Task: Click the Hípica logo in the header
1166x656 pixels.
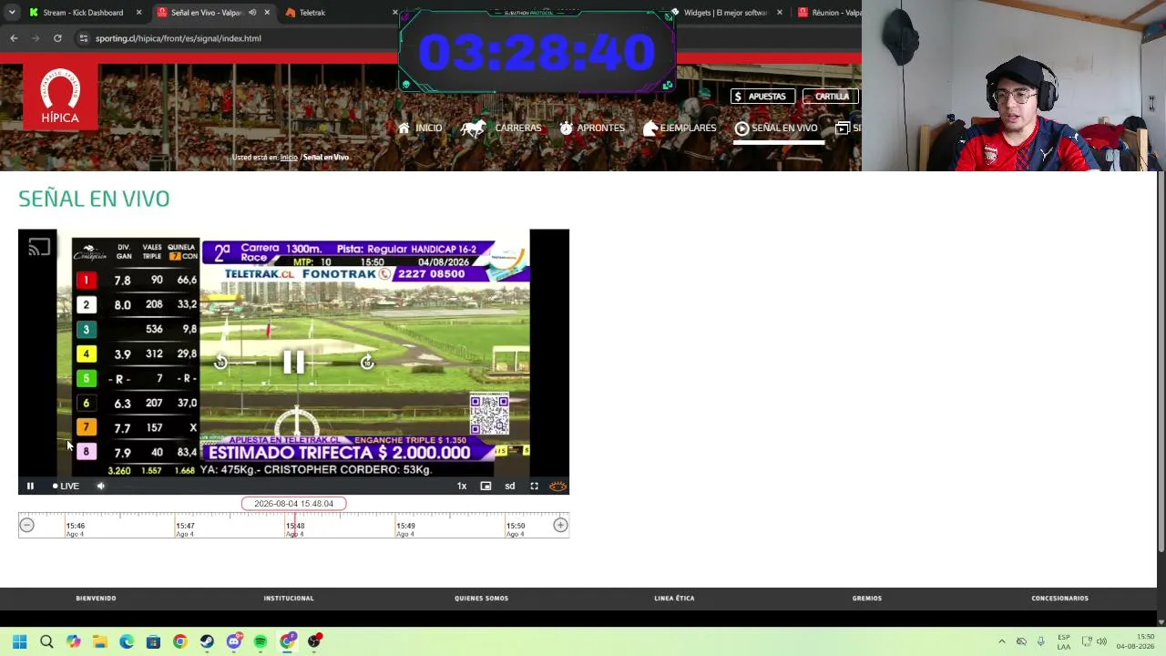Action: [x=60, y=96]
